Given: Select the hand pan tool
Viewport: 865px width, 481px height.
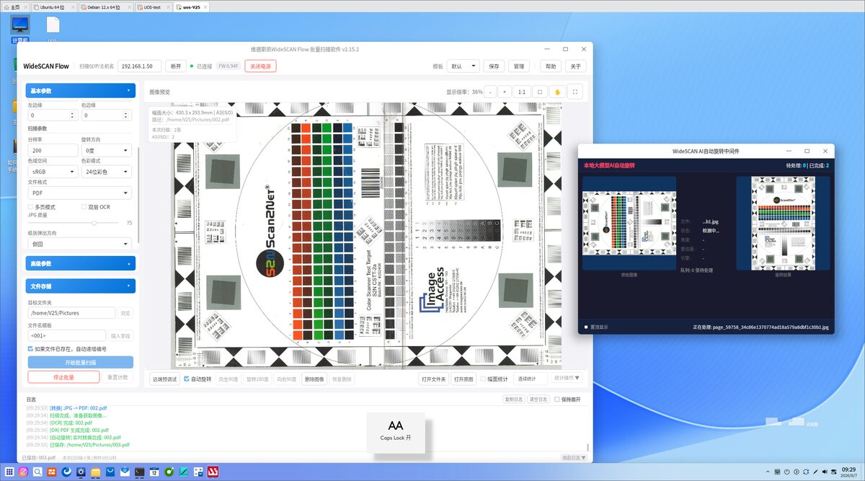Looking at the screenshot, I should coord(557,92).
